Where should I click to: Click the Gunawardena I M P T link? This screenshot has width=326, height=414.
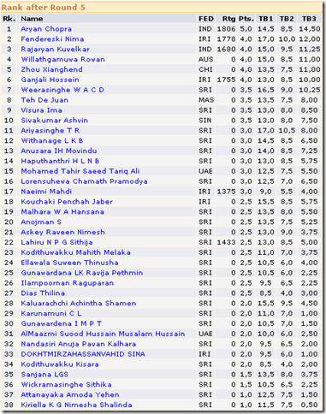point(62,323)
